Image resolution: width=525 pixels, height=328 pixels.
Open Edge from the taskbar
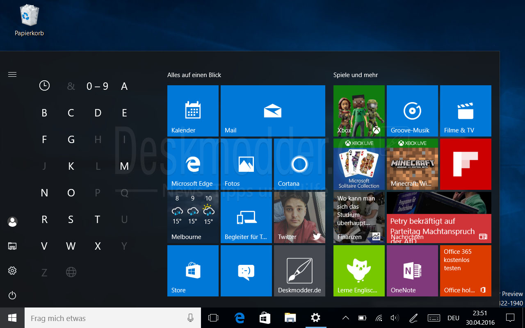pyautogui.click(x=240, y=318)
